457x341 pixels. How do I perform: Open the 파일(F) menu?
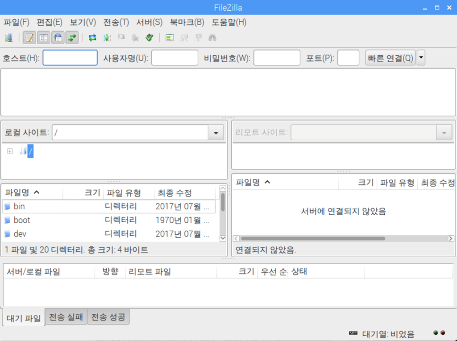[x=17, y=22]
